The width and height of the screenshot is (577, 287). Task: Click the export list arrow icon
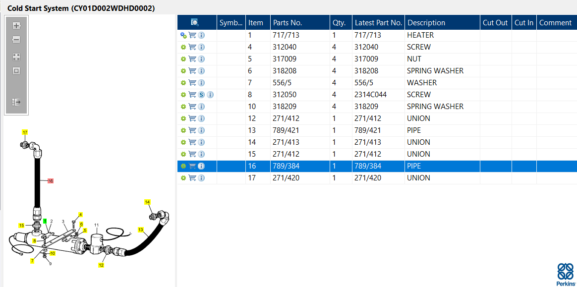(x=16, y=102)
